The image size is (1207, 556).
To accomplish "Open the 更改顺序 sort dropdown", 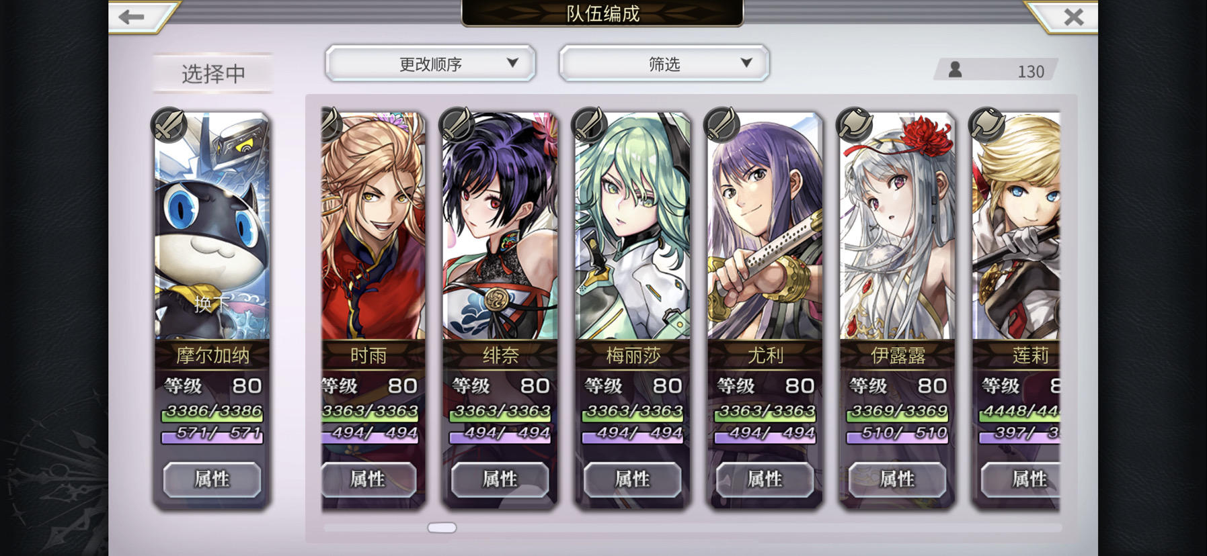I will [430, 64].
